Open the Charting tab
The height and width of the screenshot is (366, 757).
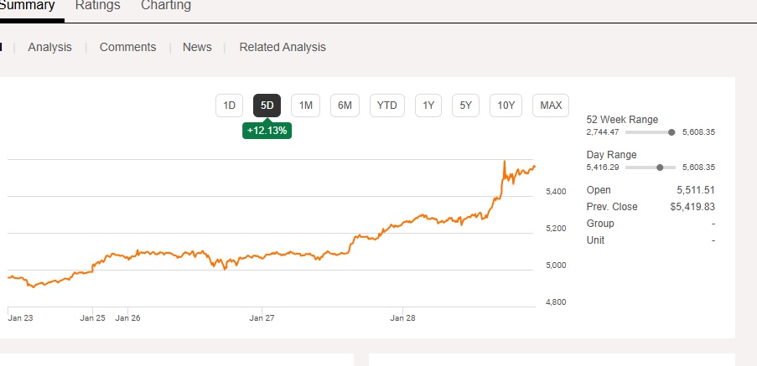coord(166,6)
